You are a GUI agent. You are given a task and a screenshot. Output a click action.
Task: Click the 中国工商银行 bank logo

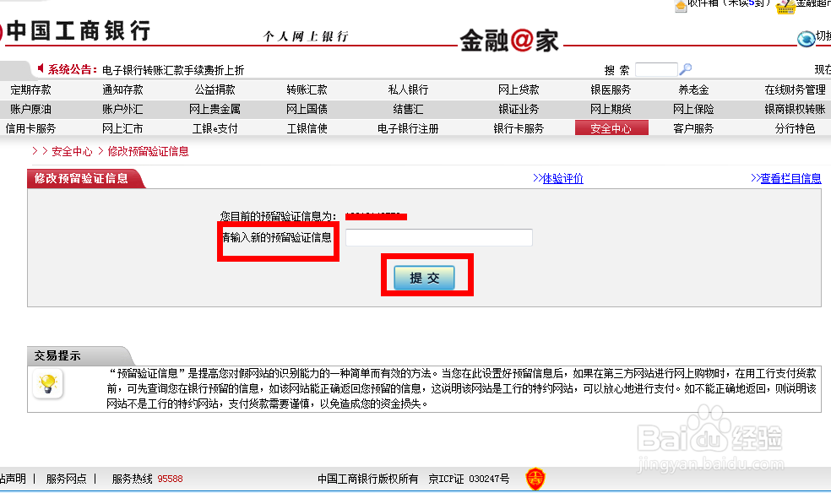pos(76,31)
